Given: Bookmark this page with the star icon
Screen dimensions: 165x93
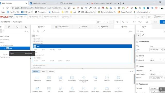Looking at the screenshot, I should click(x=69, y=8).
